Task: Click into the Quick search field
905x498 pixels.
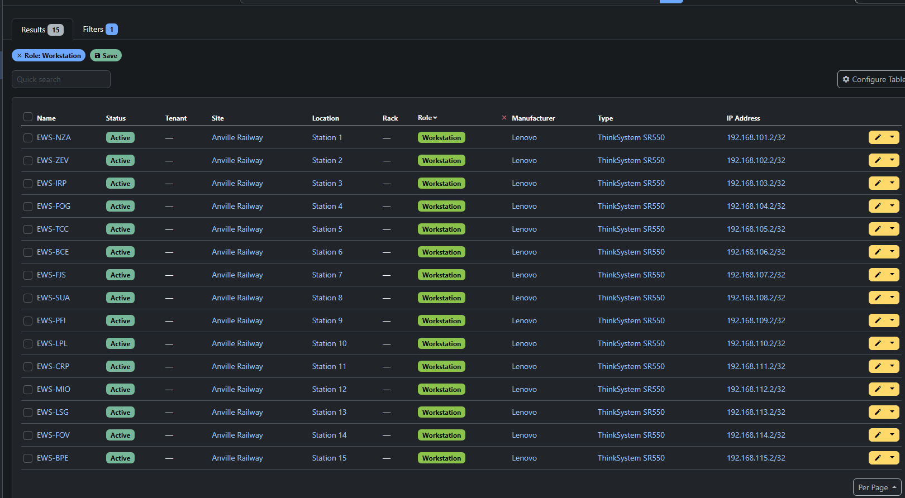Action: (x=61, y=79)
